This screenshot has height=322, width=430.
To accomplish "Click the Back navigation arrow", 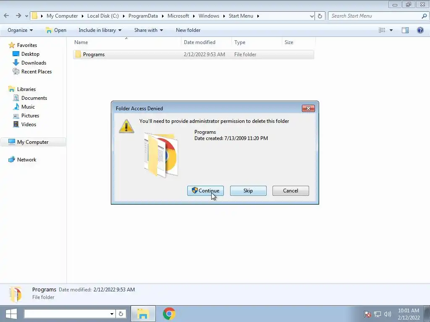I will click(7, 16).
